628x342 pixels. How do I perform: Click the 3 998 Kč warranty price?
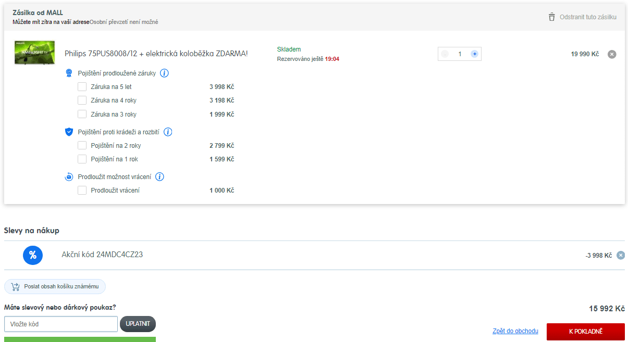(x=222, y=87)
